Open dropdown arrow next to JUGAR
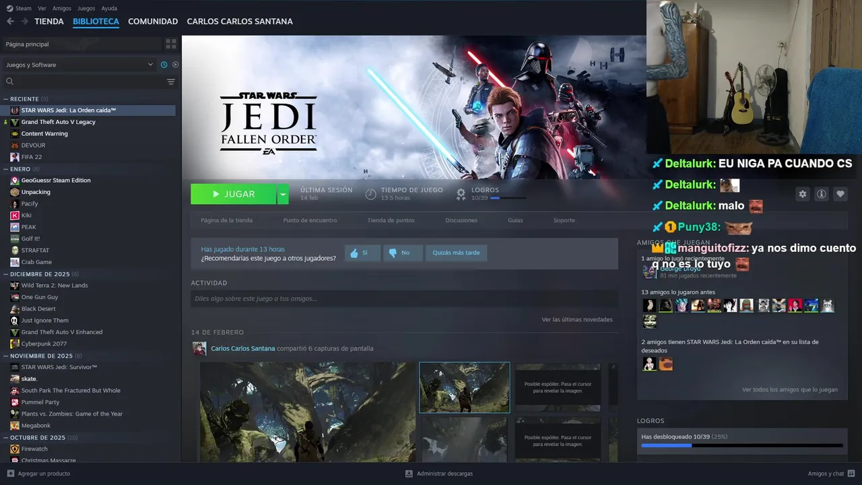This screenshot has width=862, height=485. tap(283, 194)
